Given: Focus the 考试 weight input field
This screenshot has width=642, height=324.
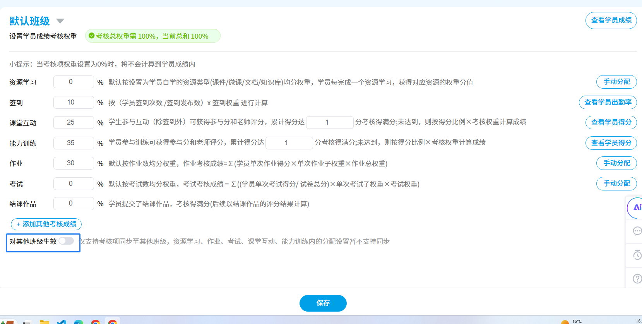Looking at the screenshot, I should coord(74,184).
